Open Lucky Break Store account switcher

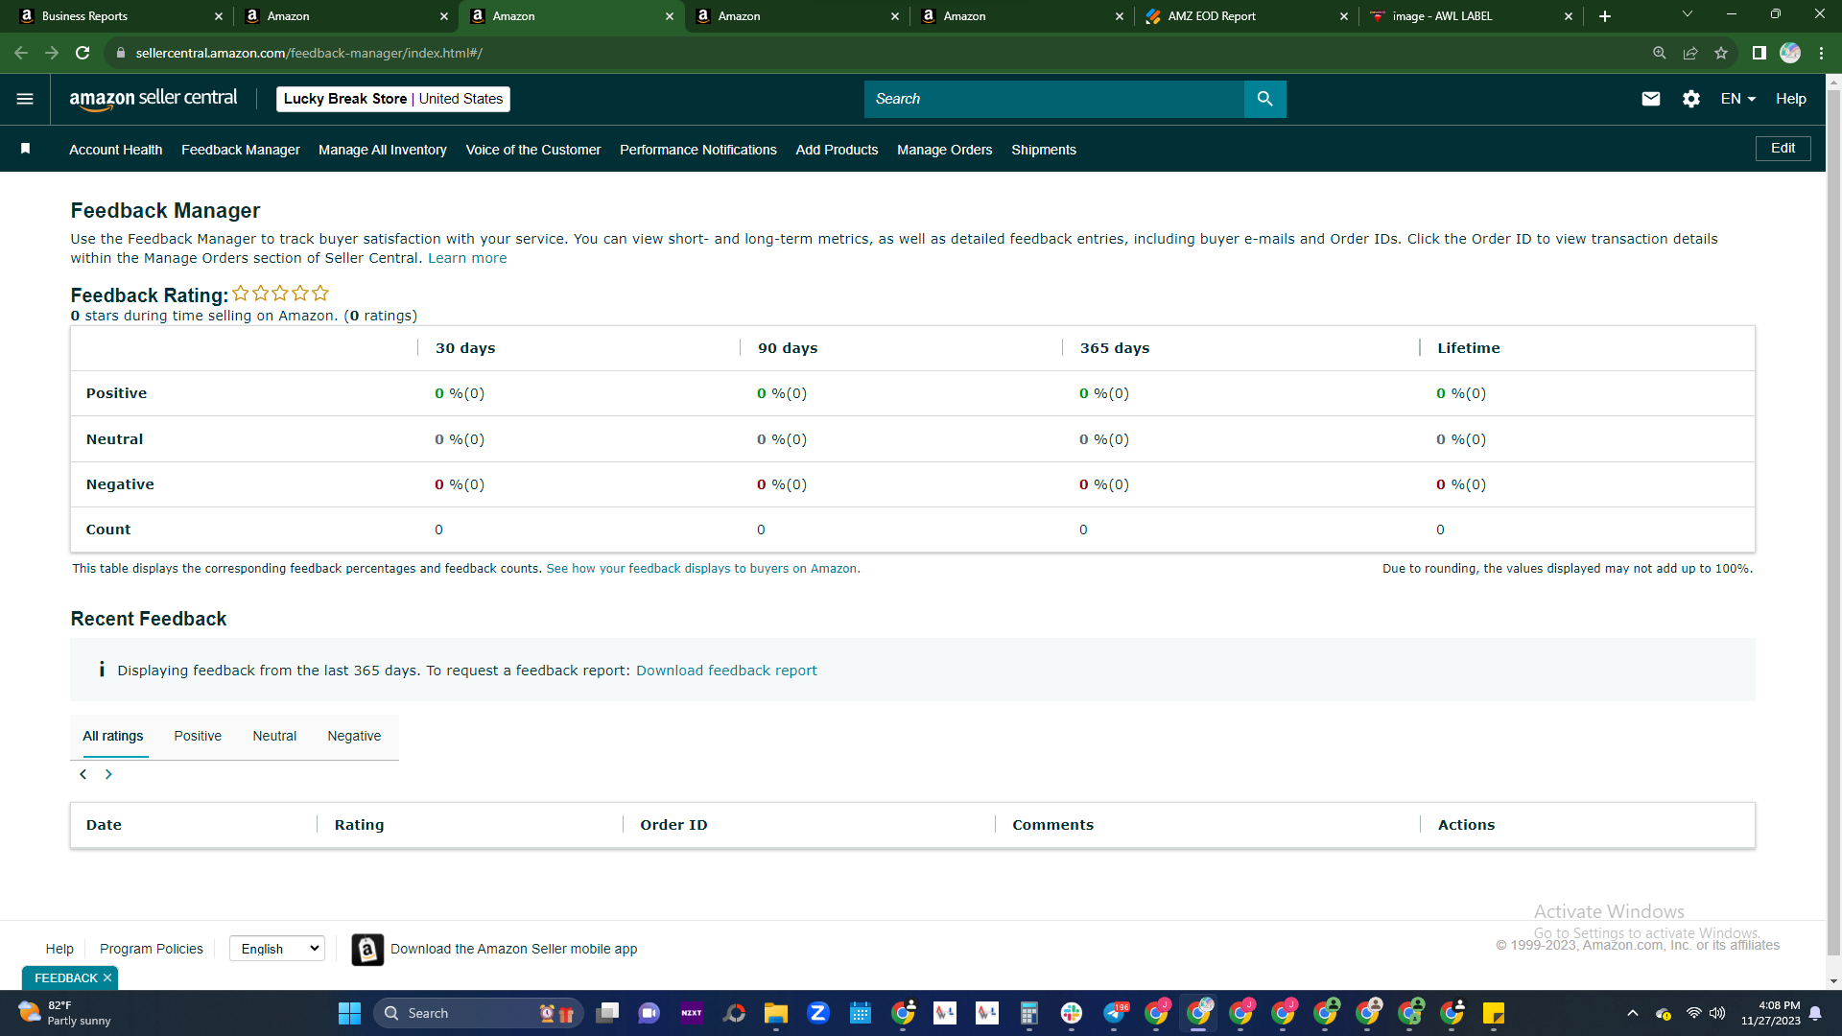393,99
